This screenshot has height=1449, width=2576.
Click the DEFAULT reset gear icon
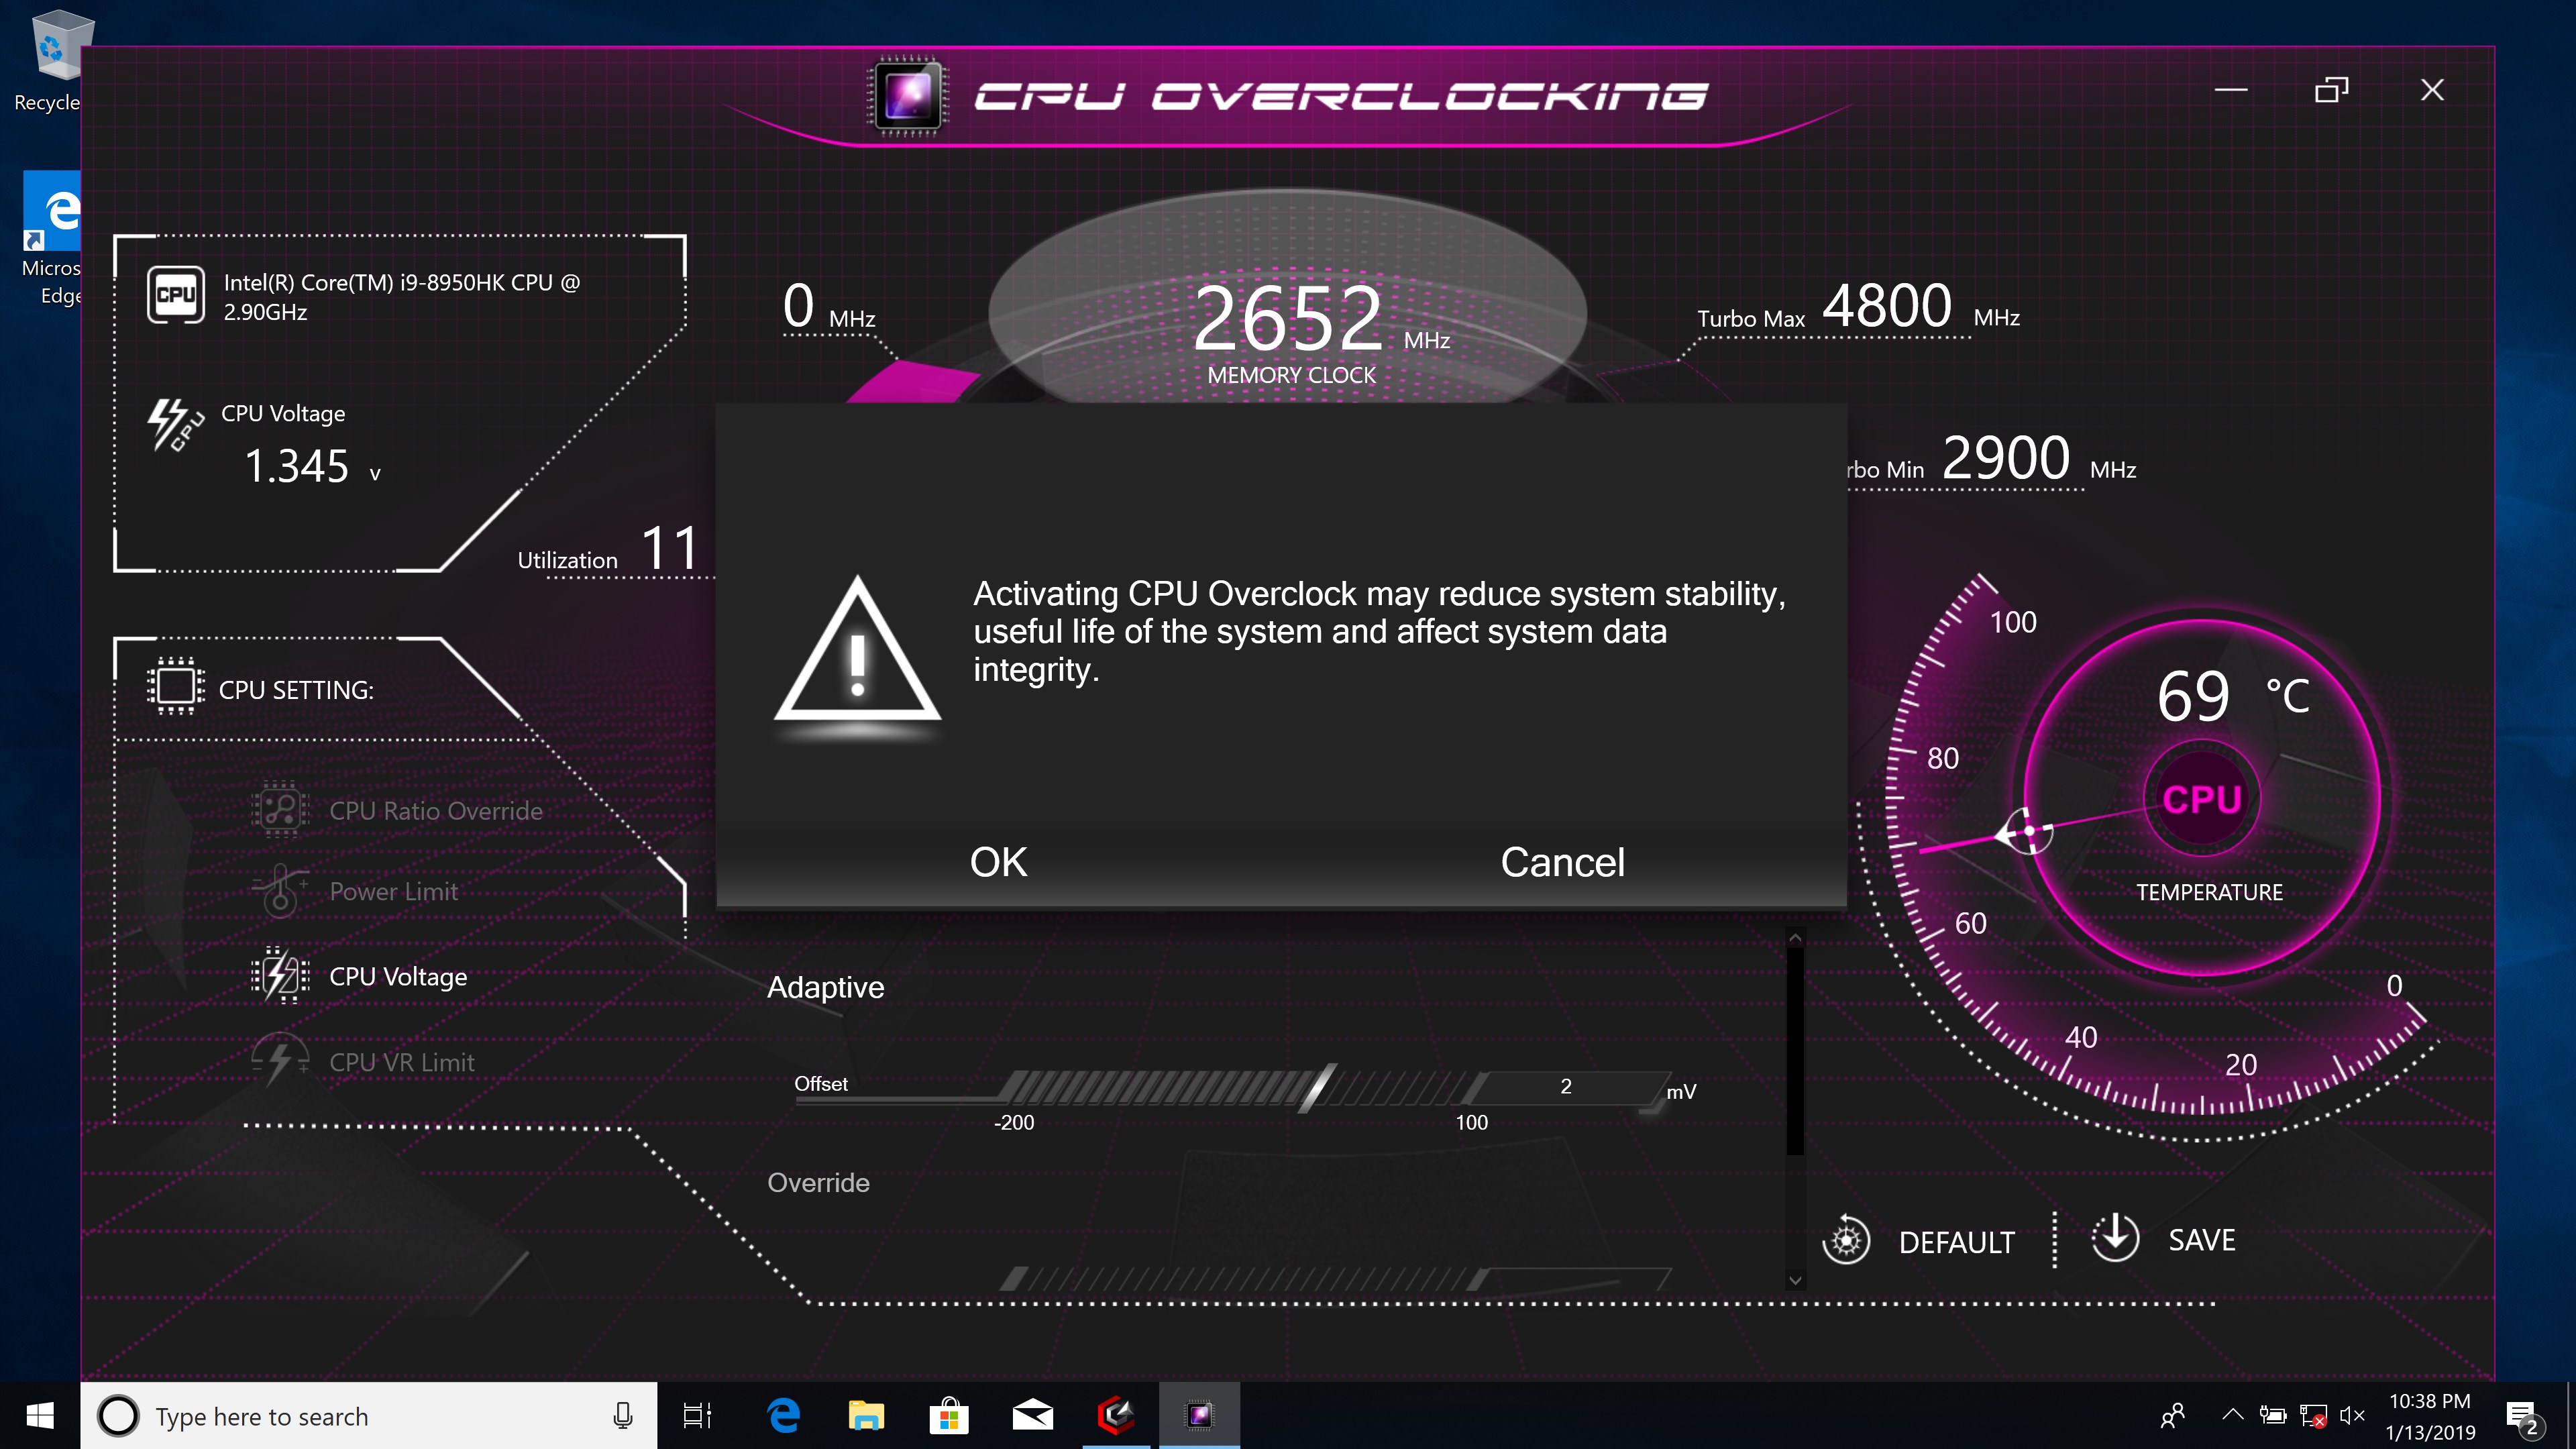[x=1846, y=1241]
